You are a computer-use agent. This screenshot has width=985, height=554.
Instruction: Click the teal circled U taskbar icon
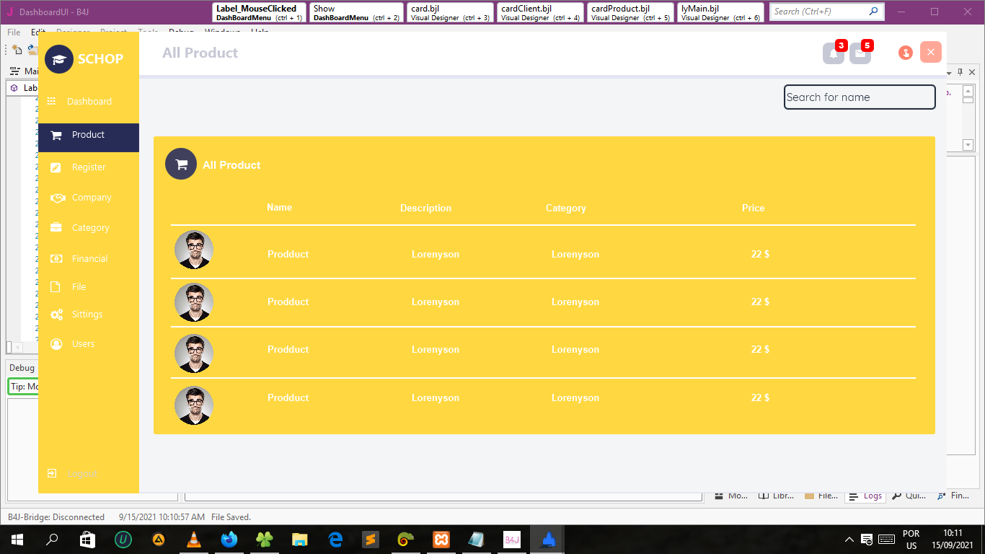point(123,540)
